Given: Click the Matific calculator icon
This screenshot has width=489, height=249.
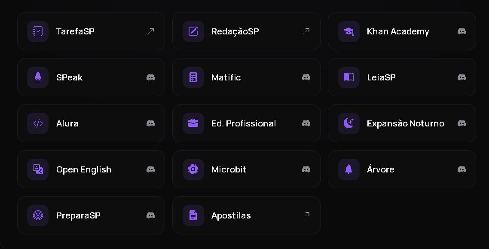Looking at the screenshot, I should click(x=193, y=77).
